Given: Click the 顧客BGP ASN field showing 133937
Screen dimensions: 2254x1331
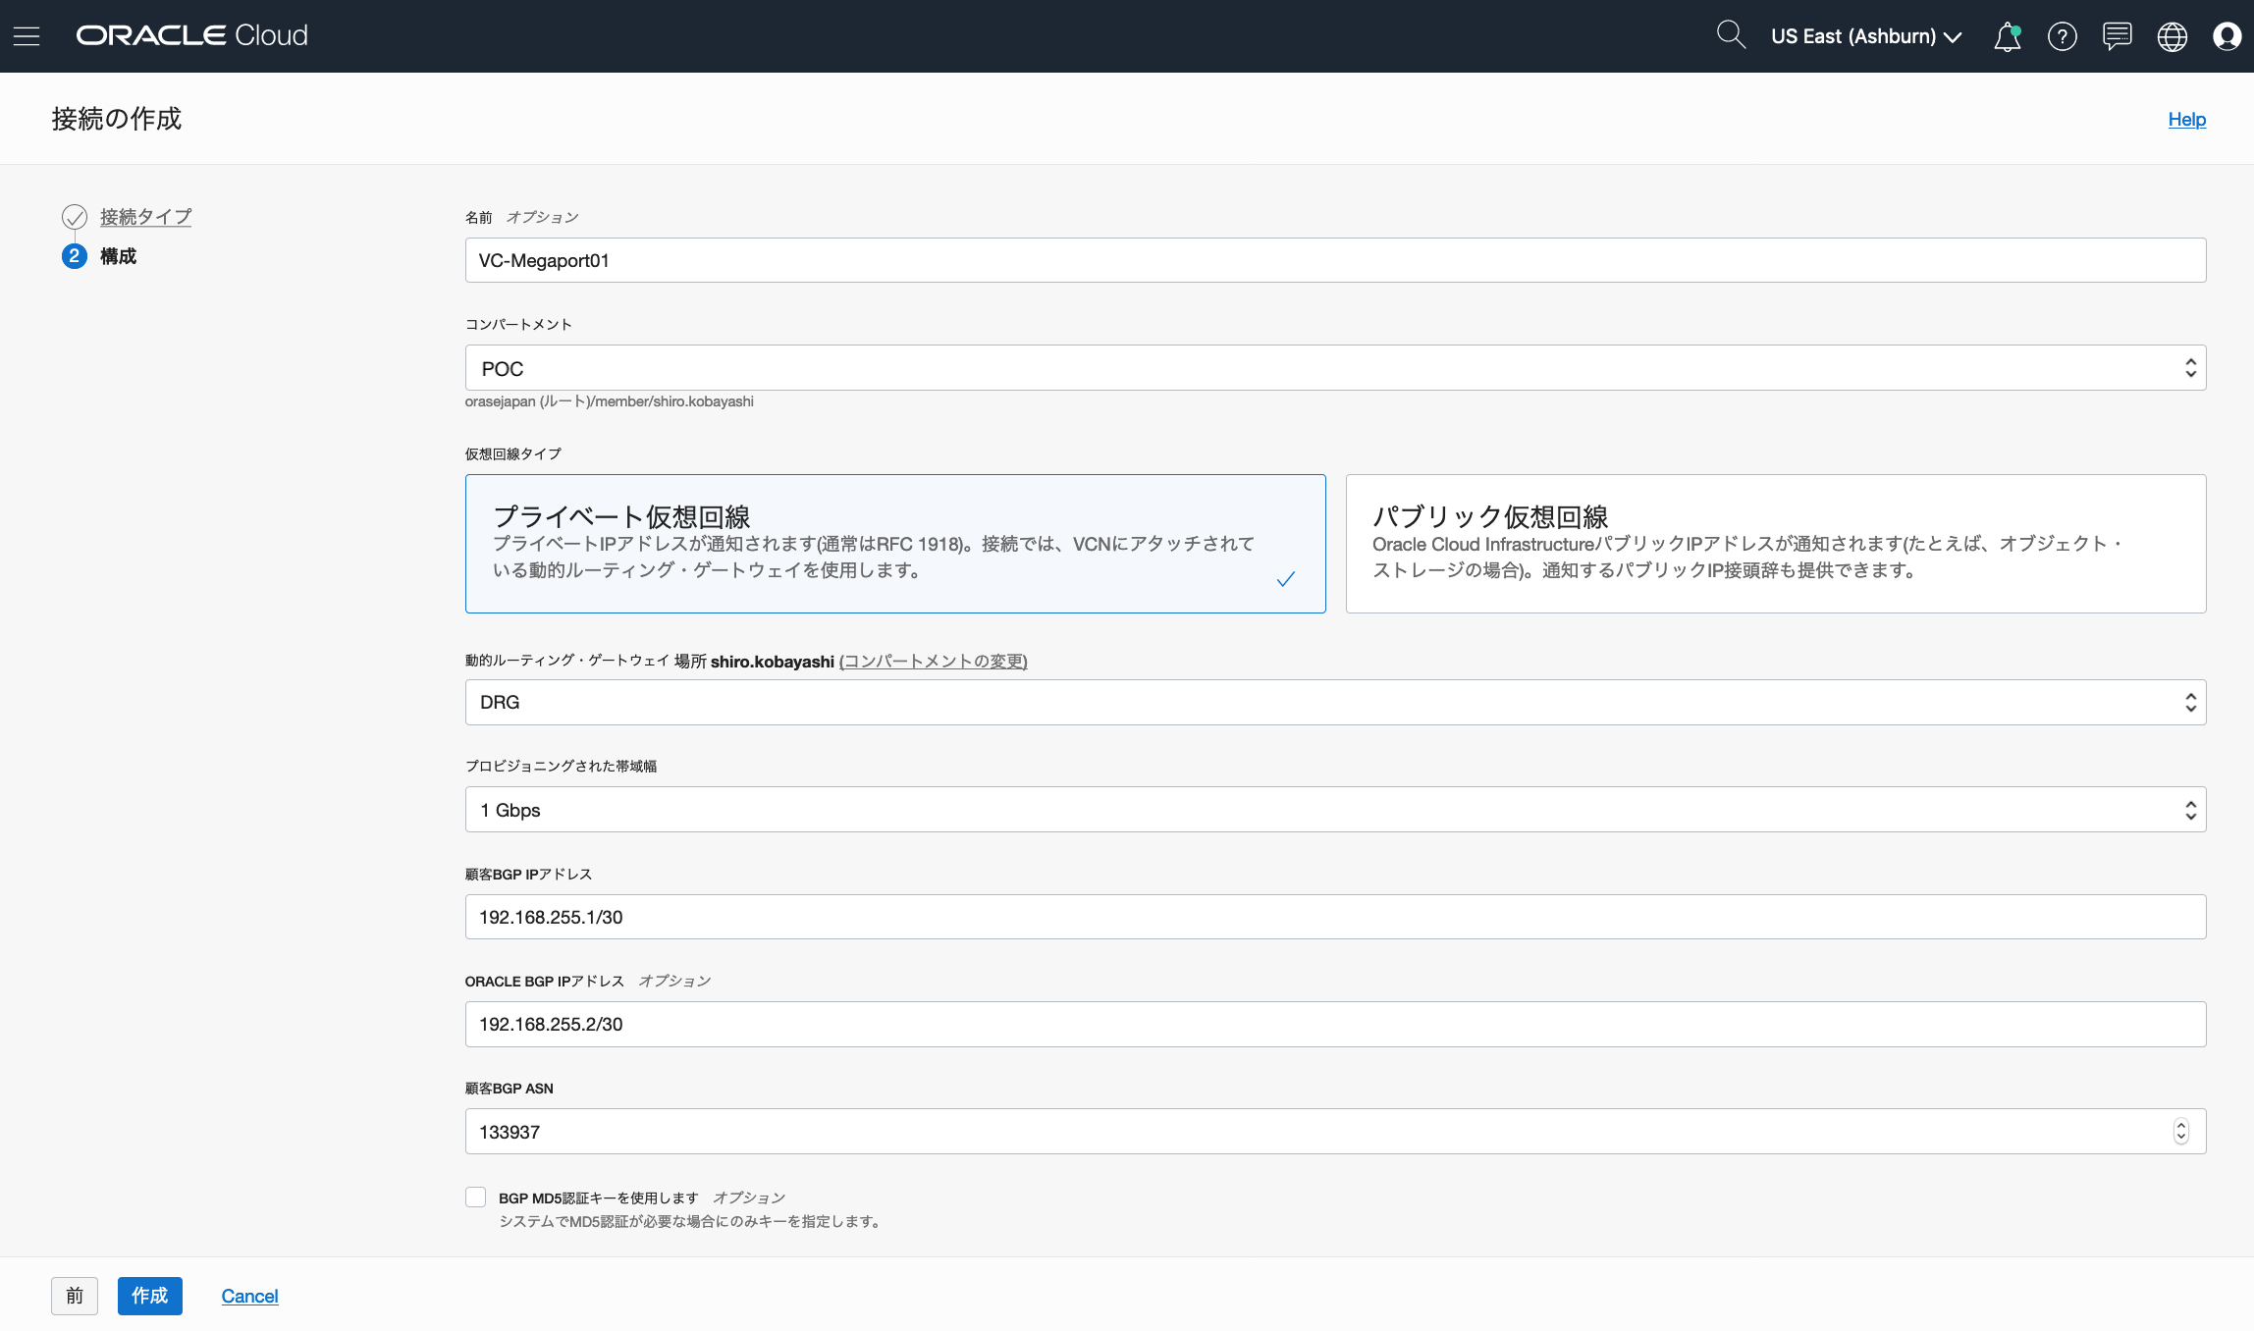Looking at the screenshot, I should point(1335,1132).
